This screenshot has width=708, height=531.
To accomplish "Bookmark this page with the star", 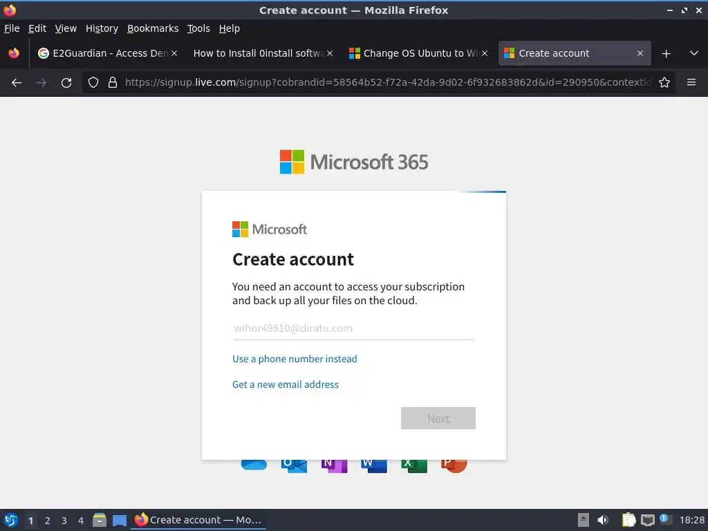I will (664, 83).
